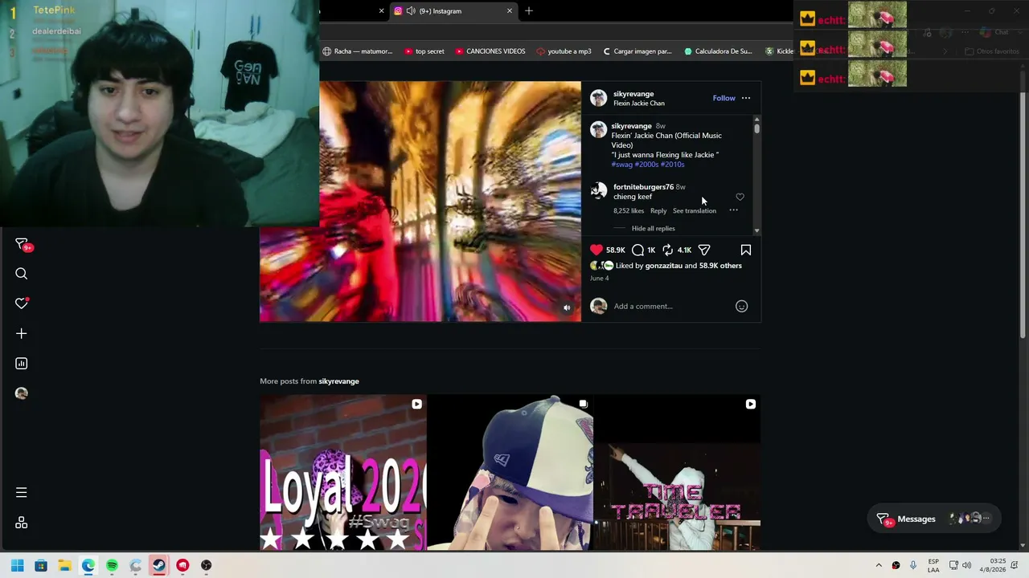Open the top secret bookmark

point(424,51)
